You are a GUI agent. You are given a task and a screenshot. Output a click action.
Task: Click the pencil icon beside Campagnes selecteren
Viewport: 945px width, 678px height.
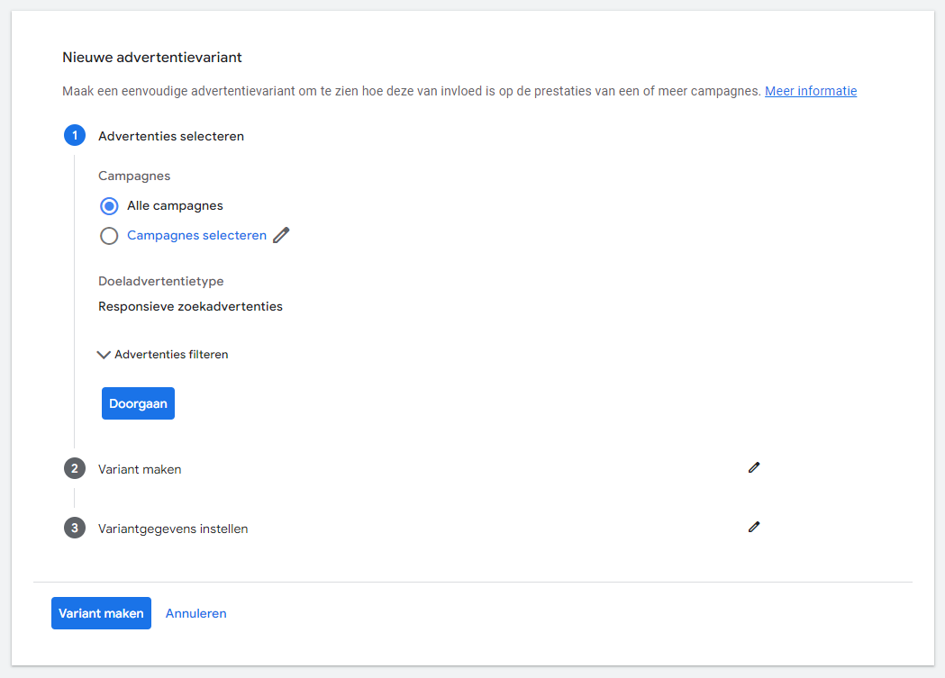pos(281,236)
